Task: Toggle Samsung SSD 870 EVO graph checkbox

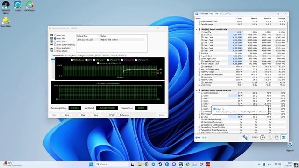Action: 98,63
